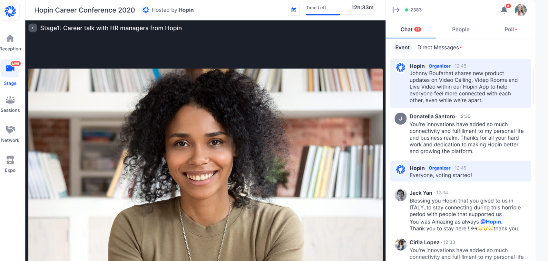Viewport: 548px width, 261px height.
Task: Click the Donatella Santoro name
Action: pos(432,117)
